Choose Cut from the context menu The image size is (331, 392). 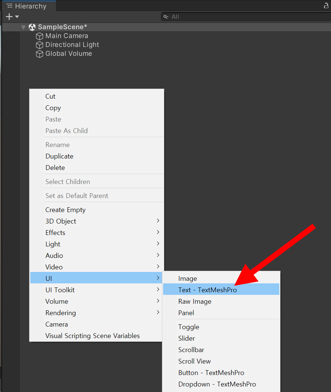(97, 96)
